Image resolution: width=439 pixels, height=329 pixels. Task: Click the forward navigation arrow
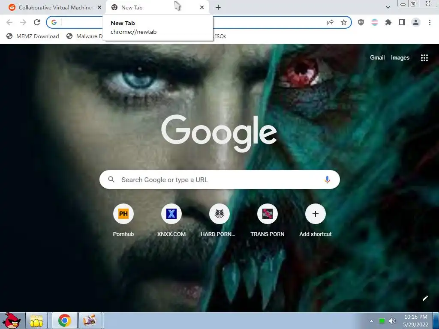point(23,22)
